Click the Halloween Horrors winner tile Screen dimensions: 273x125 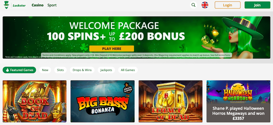(238, 101)
